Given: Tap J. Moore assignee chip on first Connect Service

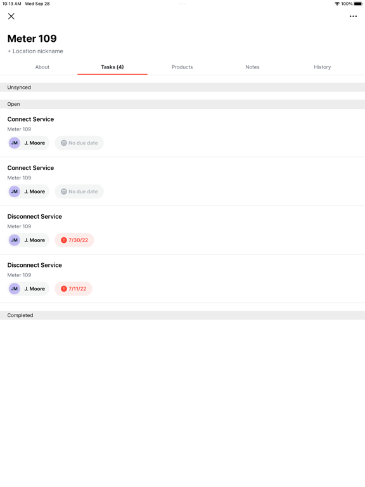Looking at the screenshot, I should pos(29,143).
